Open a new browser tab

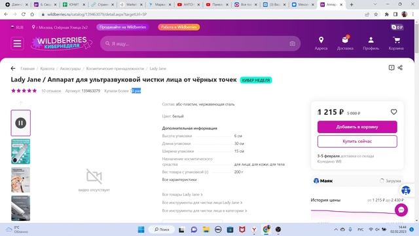point(352,5)
